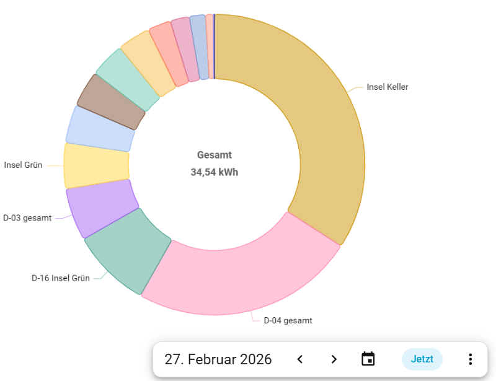Click the 27. Februar 2026 date text

218,359
